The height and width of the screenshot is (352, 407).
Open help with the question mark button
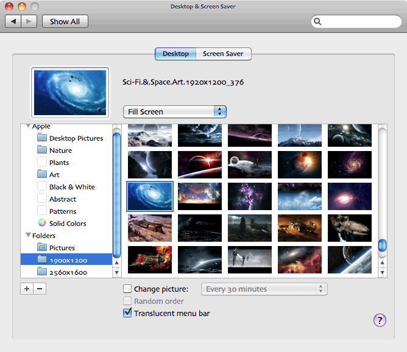point(380,320)
